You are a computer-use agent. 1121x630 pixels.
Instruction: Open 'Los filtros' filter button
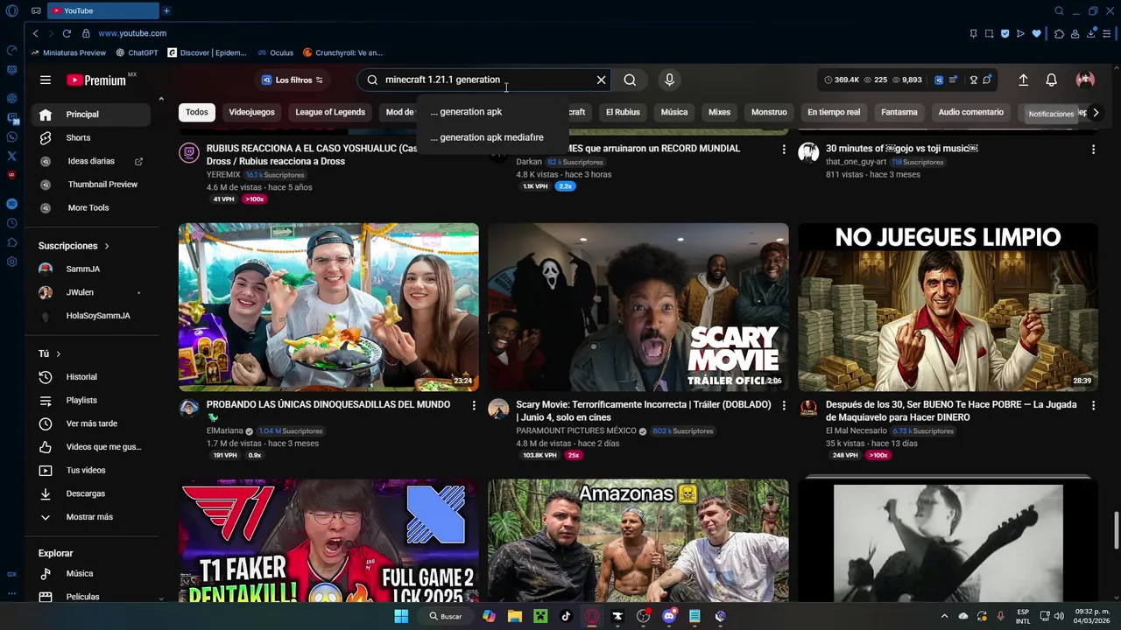pos(293,80)
